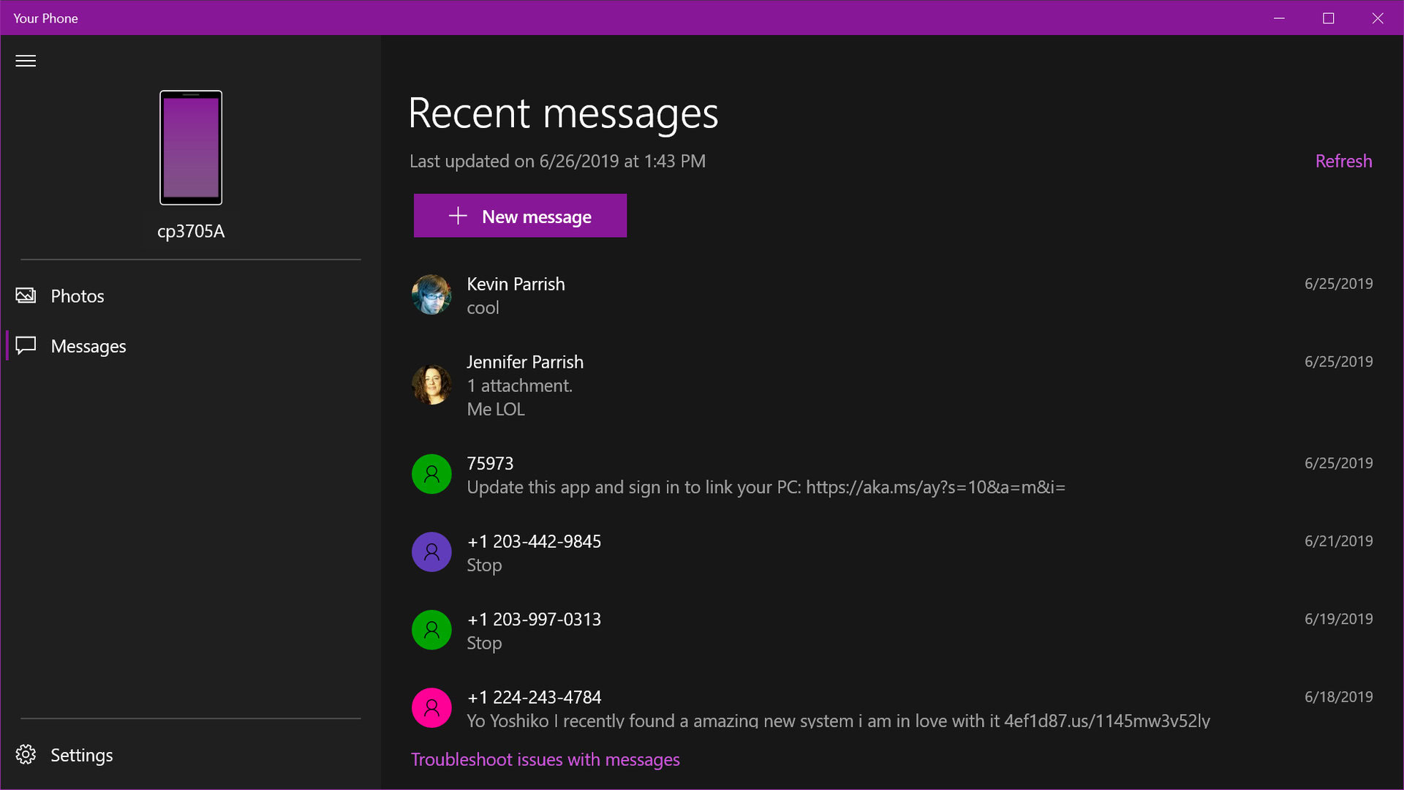The height and width of the screenshot is (790, 1404).
Task: Open the Settings label in sidebar
Action: point(82,755)
